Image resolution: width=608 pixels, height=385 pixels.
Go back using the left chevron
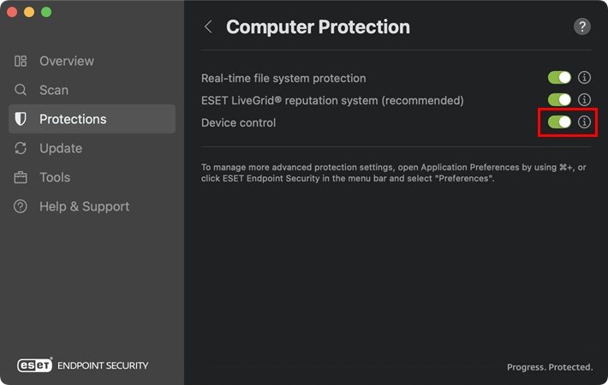click(x=208, y=27)
